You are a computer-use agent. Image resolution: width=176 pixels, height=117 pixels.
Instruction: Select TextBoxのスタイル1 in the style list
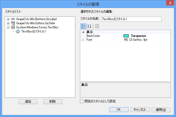click(33, 31)
